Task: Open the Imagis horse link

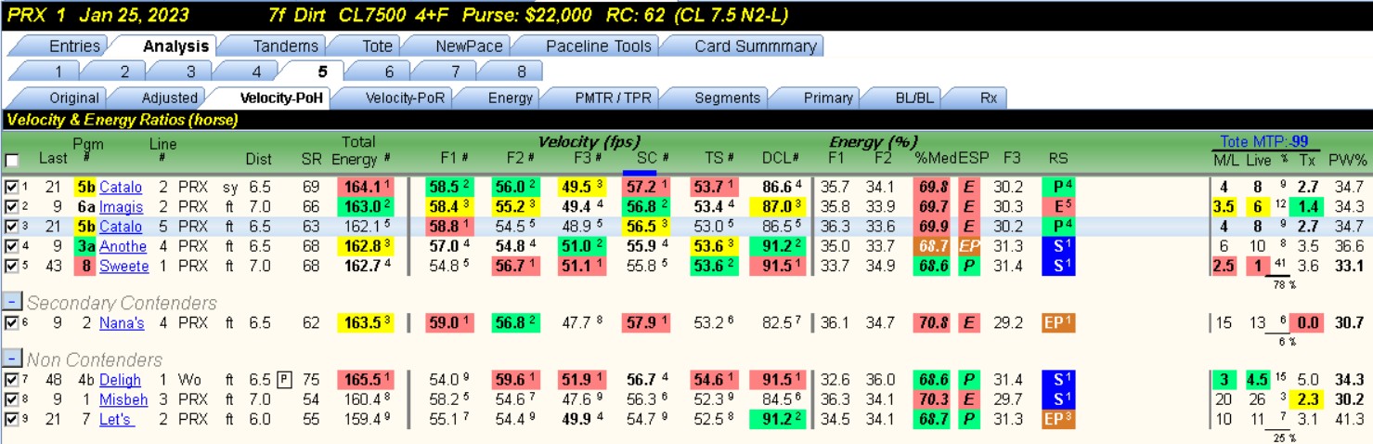Action: point(123,207)
